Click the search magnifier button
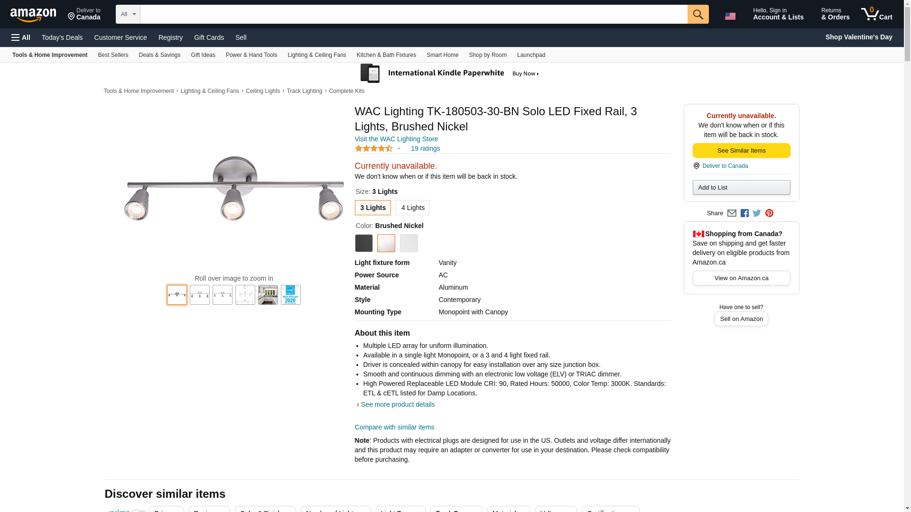 pos(697,14)
